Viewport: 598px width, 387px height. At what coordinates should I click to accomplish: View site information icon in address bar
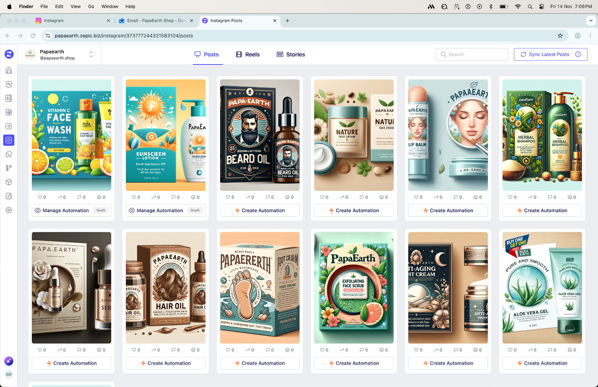(x=48, y=36)
